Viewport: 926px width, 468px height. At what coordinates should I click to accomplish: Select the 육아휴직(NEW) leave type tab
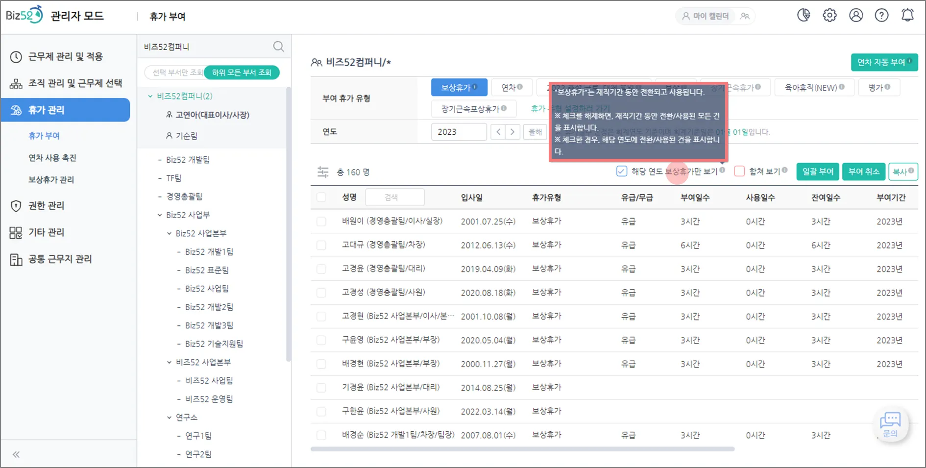coord(814,88)
